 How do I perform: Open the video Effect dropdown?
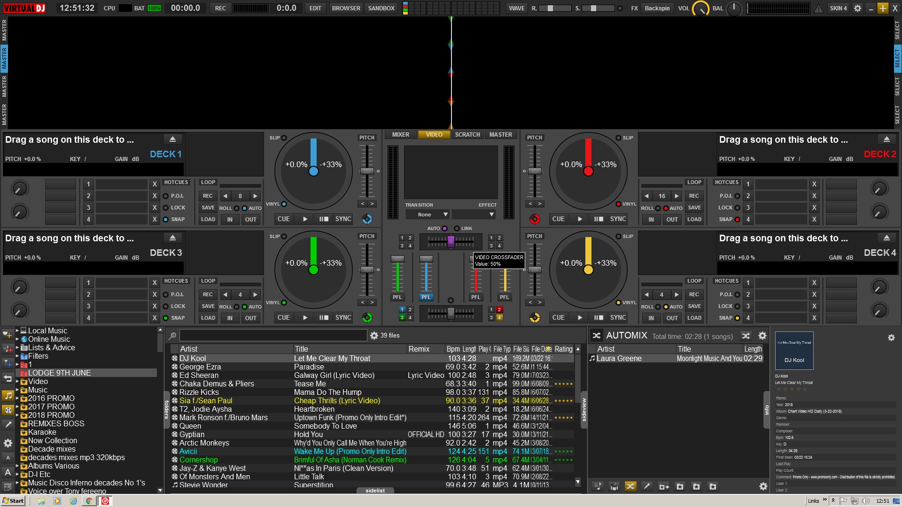[x=474, y=215]
